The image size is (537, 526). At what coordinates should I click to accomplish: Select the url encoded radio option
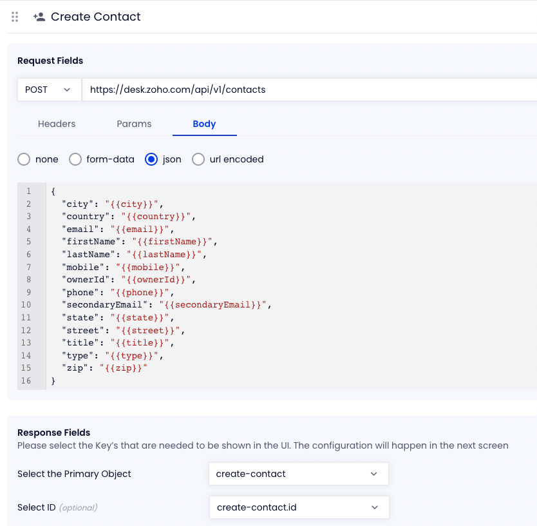198,159
